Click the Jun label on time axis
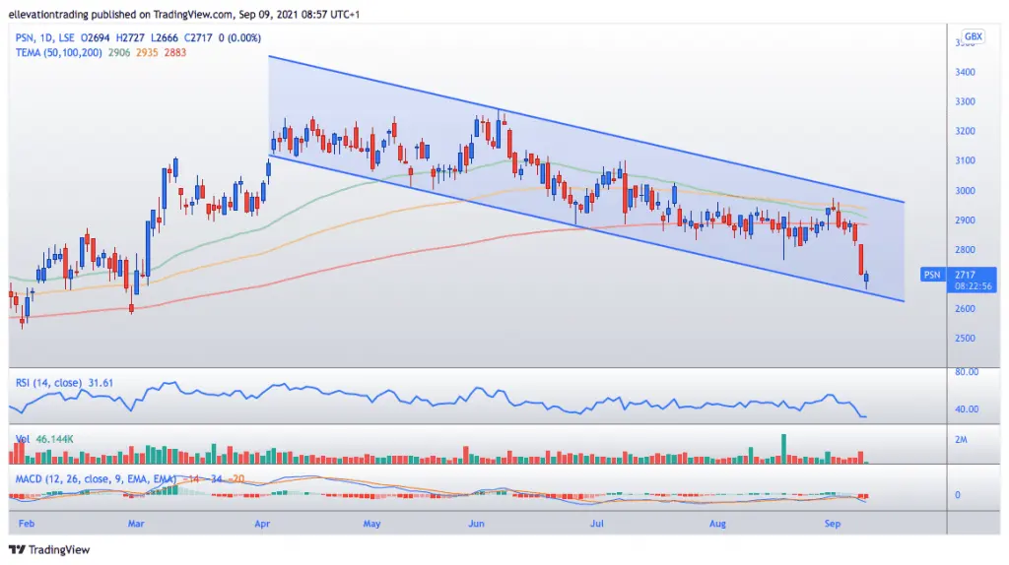The height and width of the screenshot is (565, 1009). click(x=476, y=524)
